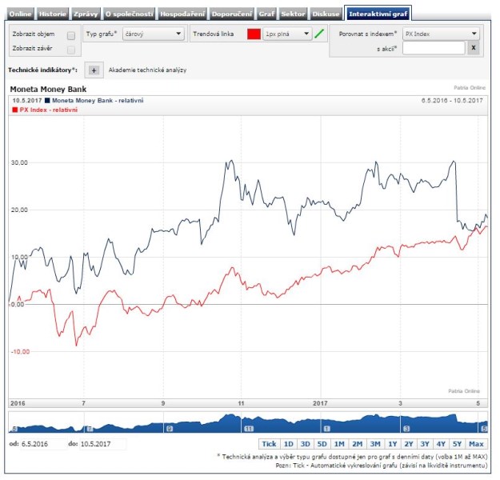Viewport: 500px width, 480px height.
Task: Select the 3M time range button
Action: click(x=374, y=444)
